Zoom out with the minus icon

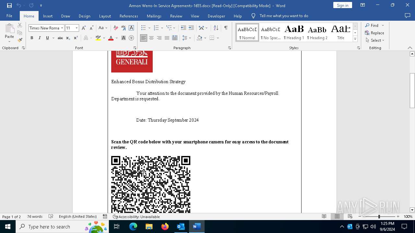[x=360, y=216]
